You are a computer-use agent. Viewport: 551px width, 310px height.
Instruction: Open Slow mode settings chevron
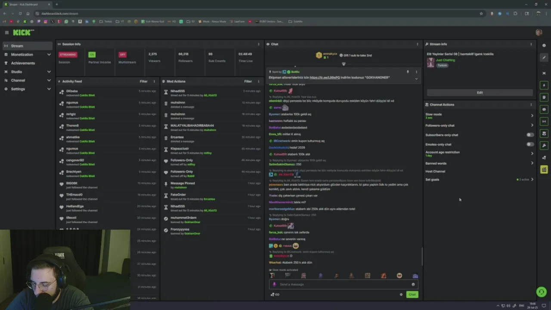click(532, 115)
